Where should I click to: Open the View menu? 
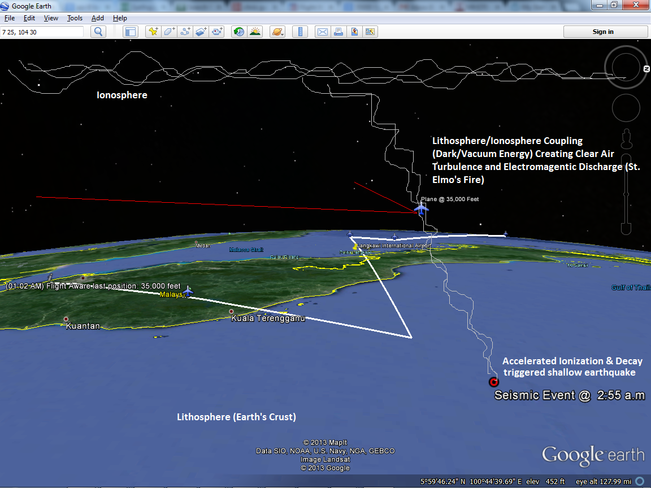[51, 18]
